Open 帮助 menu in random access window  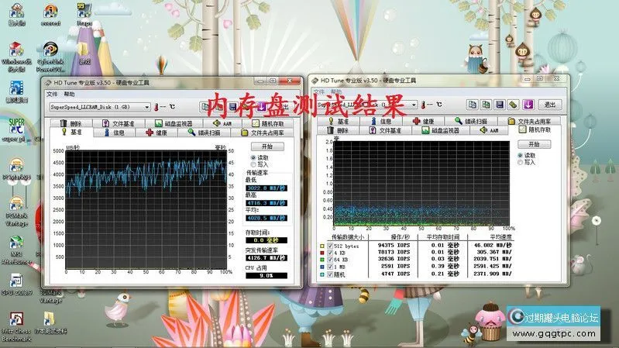[x=336, y=91]
